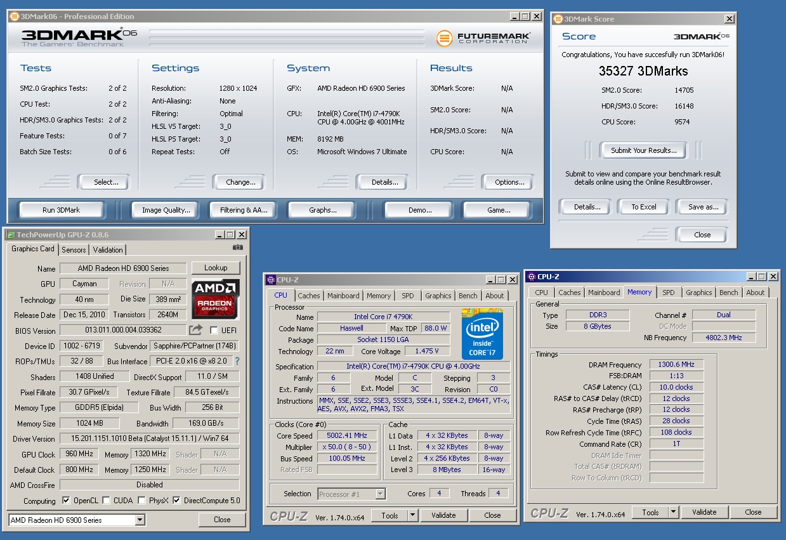The image size is (786, 540).
Task: Click the CPU-Z CPU window title icon
Action: point(271,280)
